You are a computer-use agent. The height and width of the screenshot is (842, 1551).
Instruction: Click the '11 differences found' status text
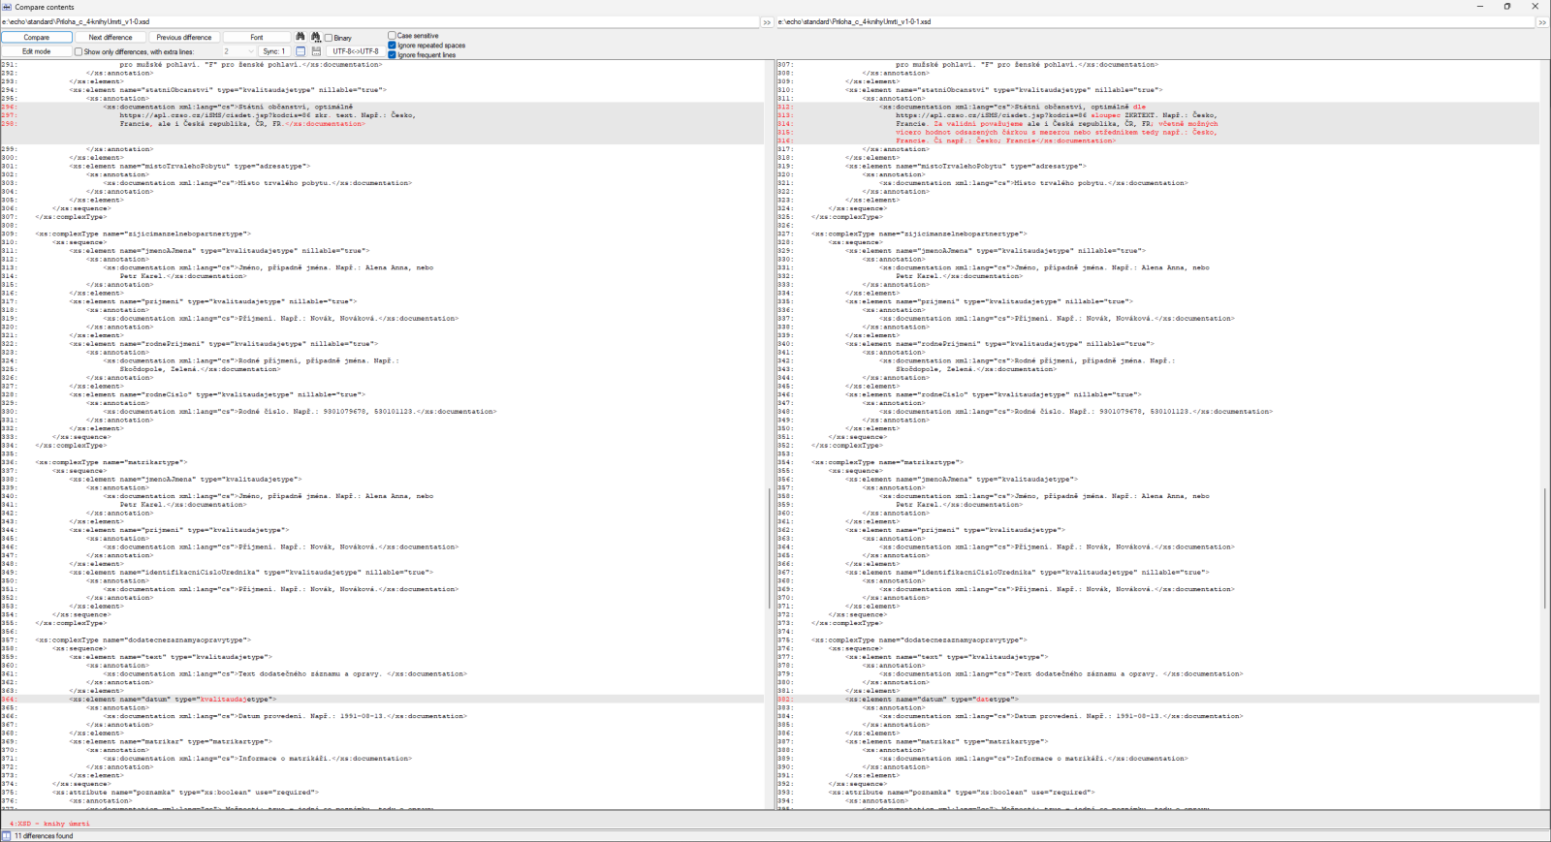(44, 836)
